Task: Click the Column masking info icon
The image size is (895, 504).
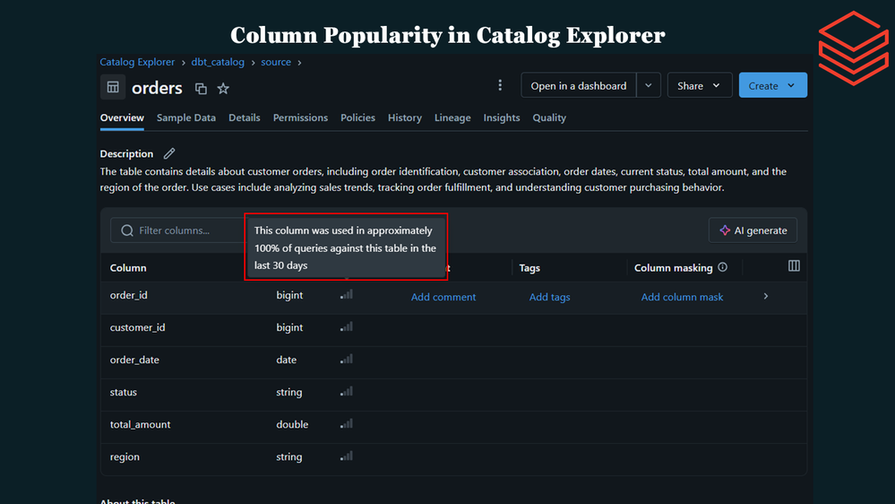Action: [x=723, y=267]
